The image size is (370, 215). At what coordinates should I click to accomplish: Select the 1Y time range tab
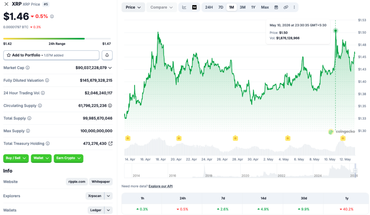253,7
